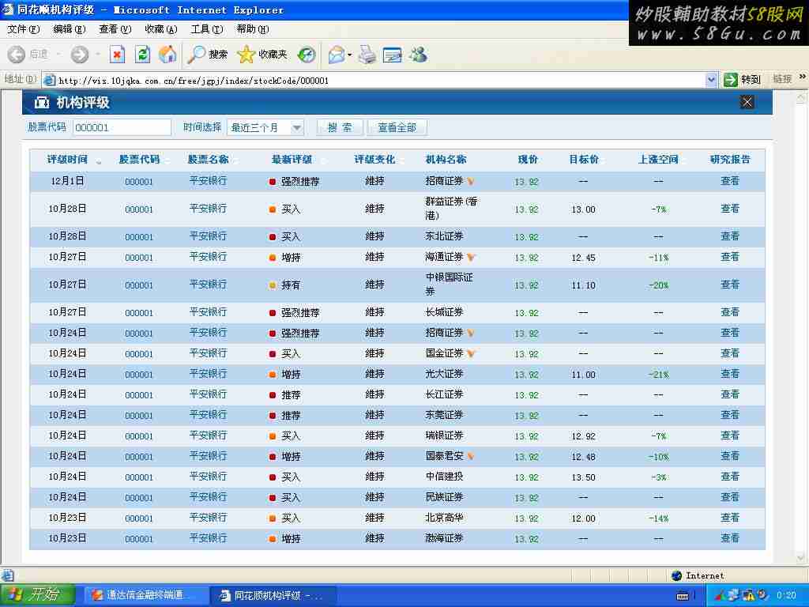Click the orange marker beside 国金证券
This screenshot has width=809, height=607.
coord(471,353)
